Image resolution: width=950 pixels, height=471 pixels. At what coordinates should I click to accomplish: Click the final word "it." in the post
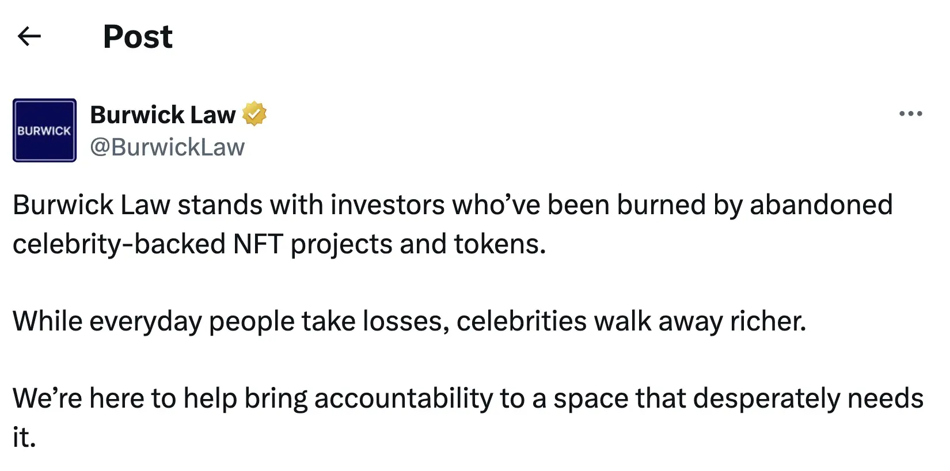[x=24, y=438]
